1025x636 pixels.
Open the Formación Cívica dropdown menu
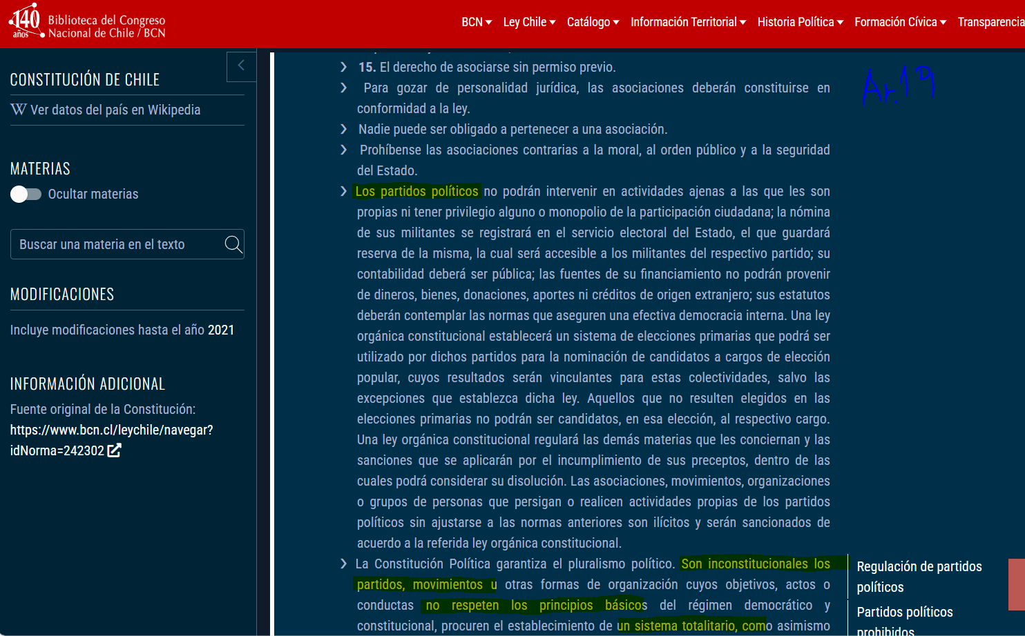[901, 22]
